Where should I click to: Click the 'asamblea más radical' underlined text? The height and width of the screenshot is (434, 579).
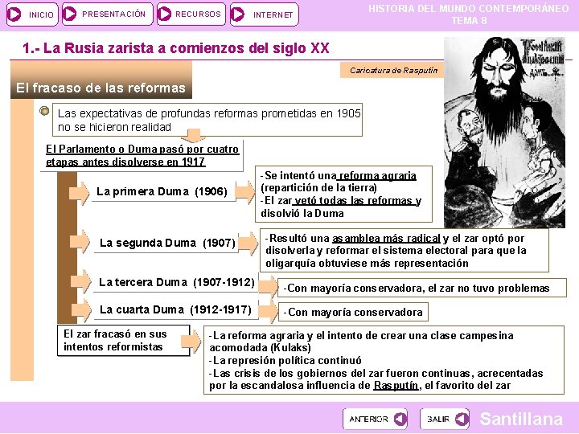(x=386, y=239)
